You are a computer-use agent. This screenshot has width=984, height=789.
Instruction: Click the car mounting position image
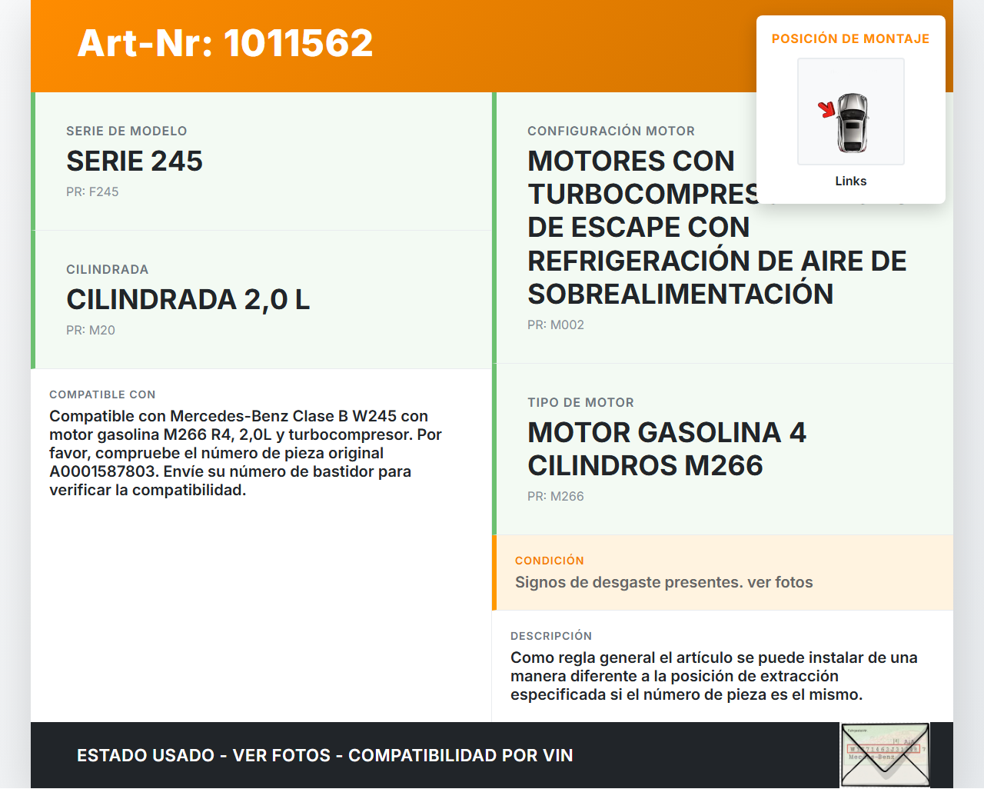(x=851, y=112)
